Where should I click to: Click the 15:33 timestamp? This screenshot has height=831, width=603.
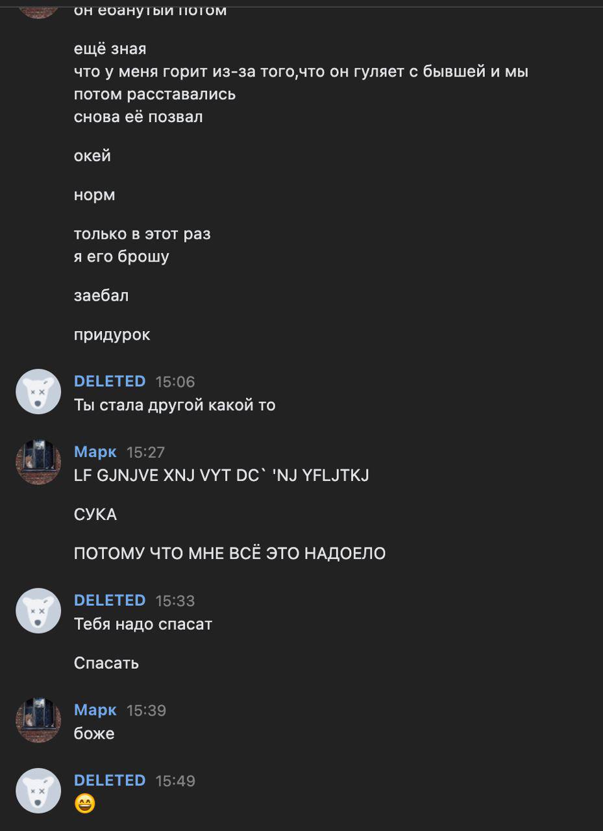(175, 601)
